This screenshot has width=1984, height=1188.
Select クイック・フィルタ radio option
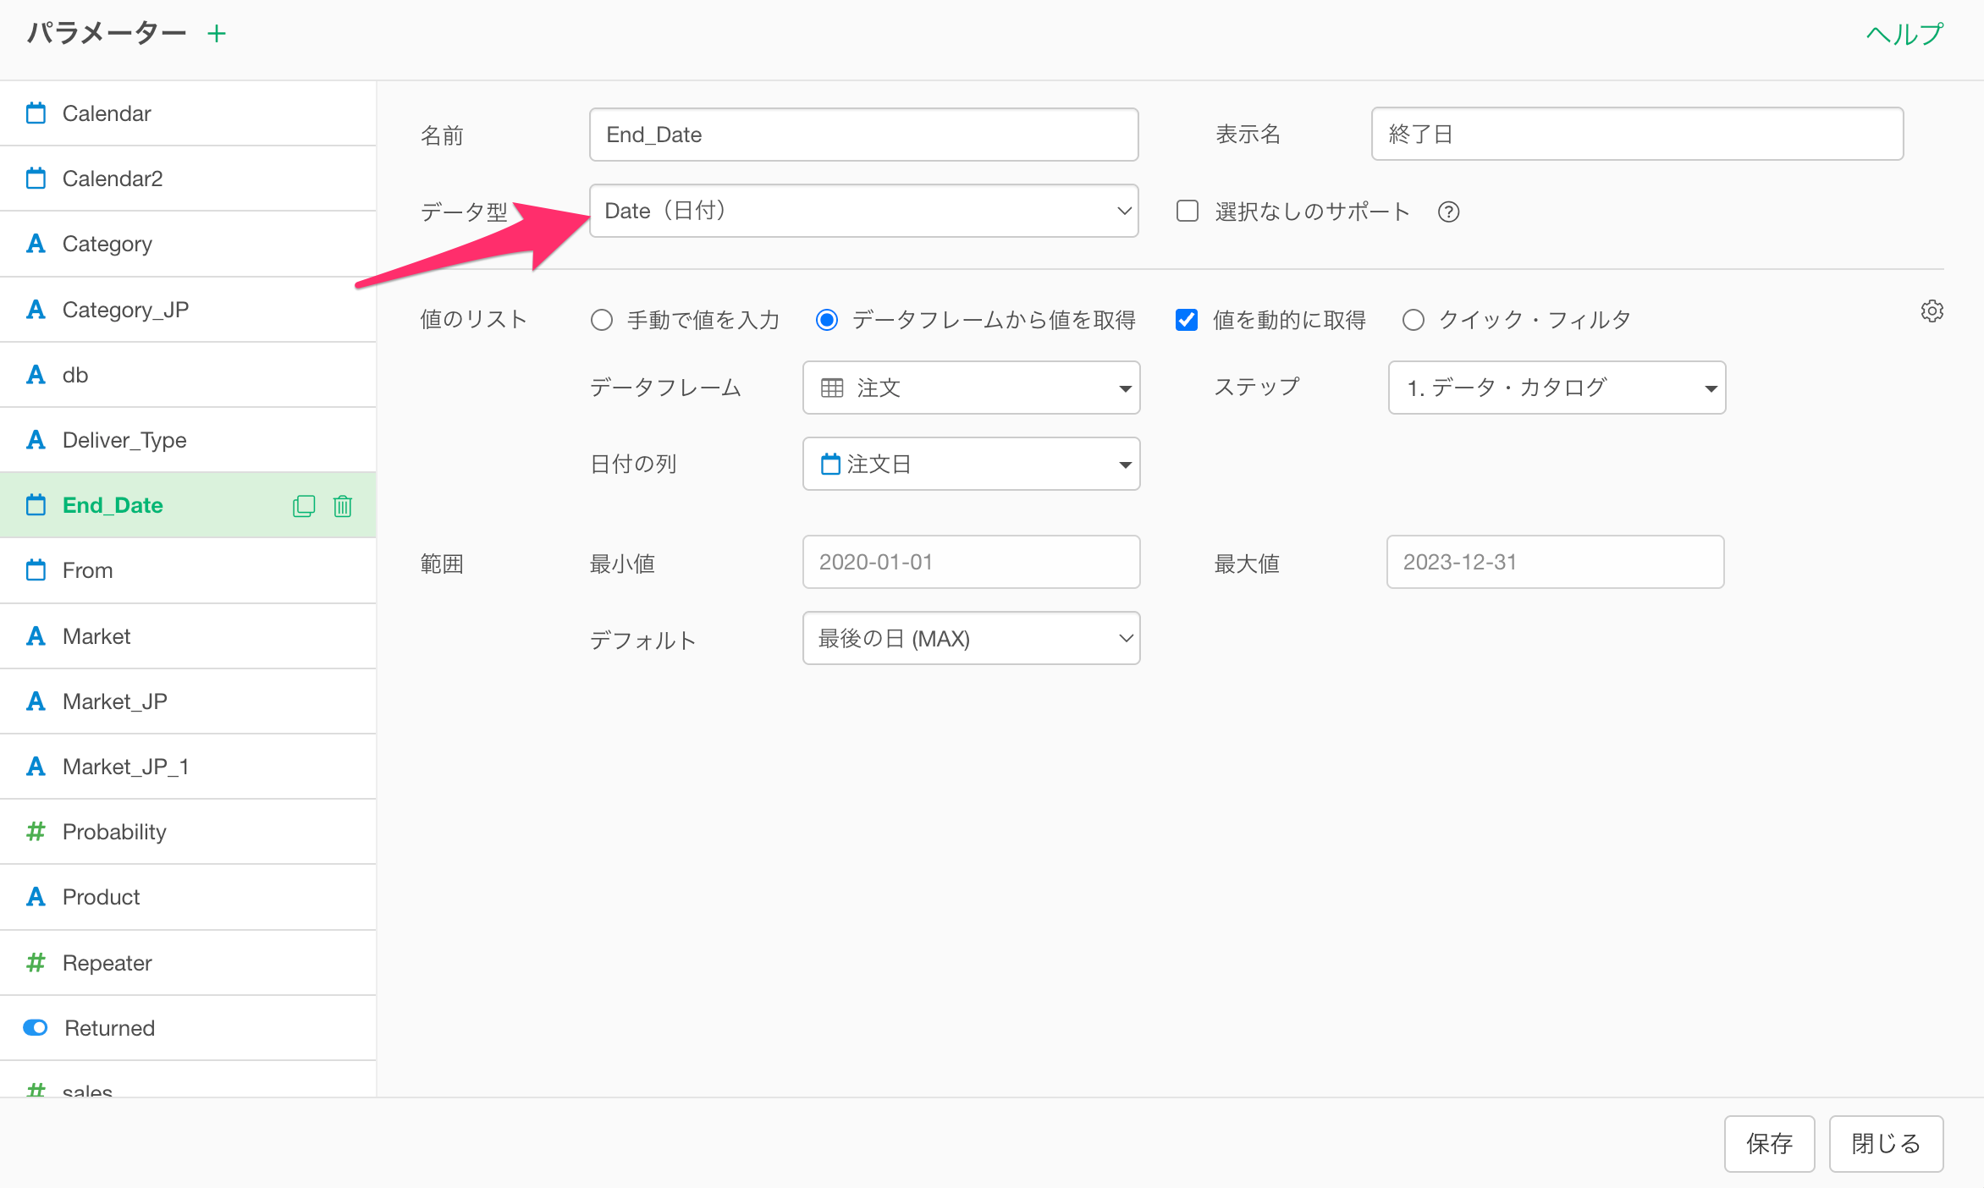(x=1414, y=320)
